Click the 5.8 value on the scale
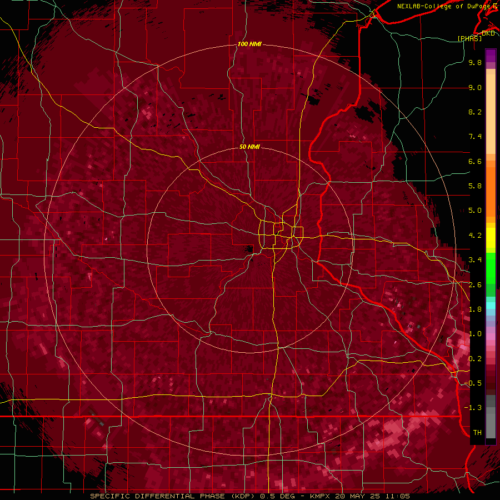500x500 pixels. coord(475,186)
